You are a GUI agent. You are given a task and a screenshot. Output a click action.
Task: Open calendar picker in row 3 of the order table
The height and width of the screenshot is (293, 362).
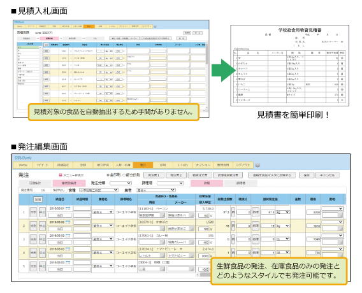click(68, 236)
